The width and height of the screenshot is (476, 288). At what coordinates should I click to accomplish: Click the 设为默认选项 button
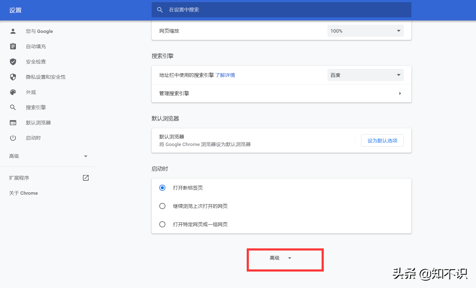382,140
